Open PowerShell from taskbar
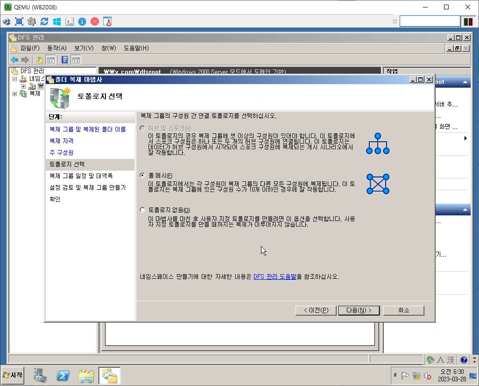This screenshot has height=386, width=479. [63, 376]
